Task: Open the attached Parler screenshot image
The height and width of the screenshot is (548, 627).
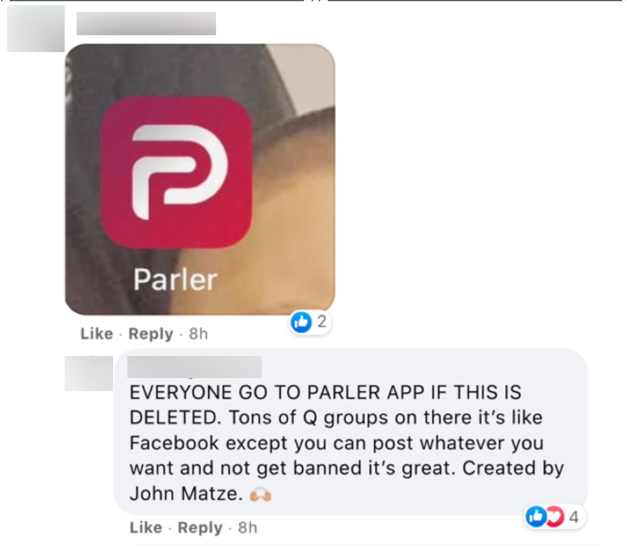Action: coord(200,180)
